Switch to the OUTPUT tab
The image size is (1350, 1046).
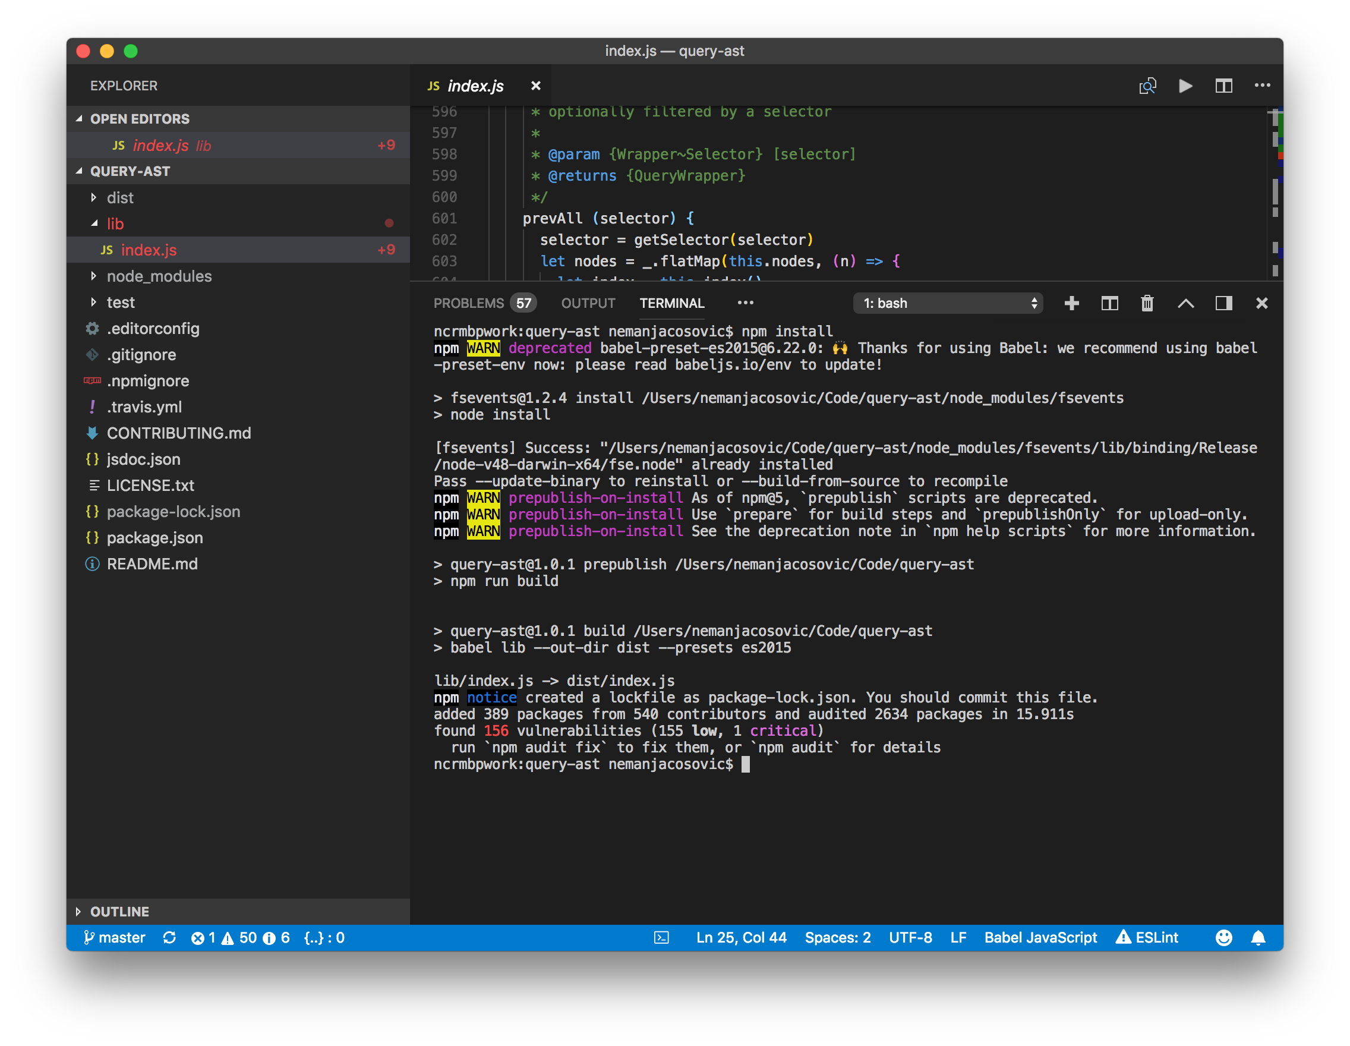pos(588,303)
